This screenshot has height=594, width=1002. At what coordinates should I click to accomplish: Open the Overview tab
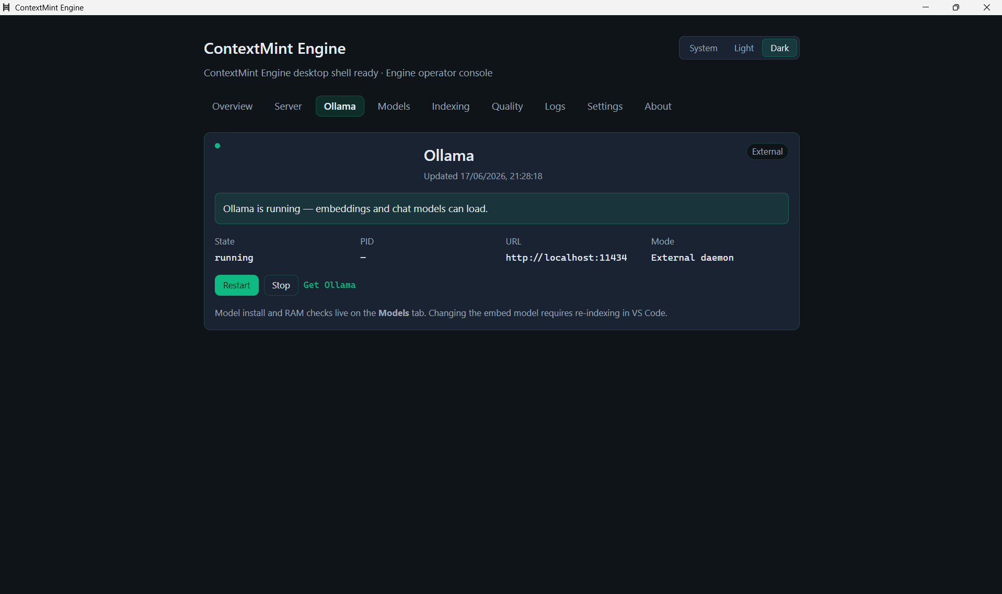click(232, 106)
